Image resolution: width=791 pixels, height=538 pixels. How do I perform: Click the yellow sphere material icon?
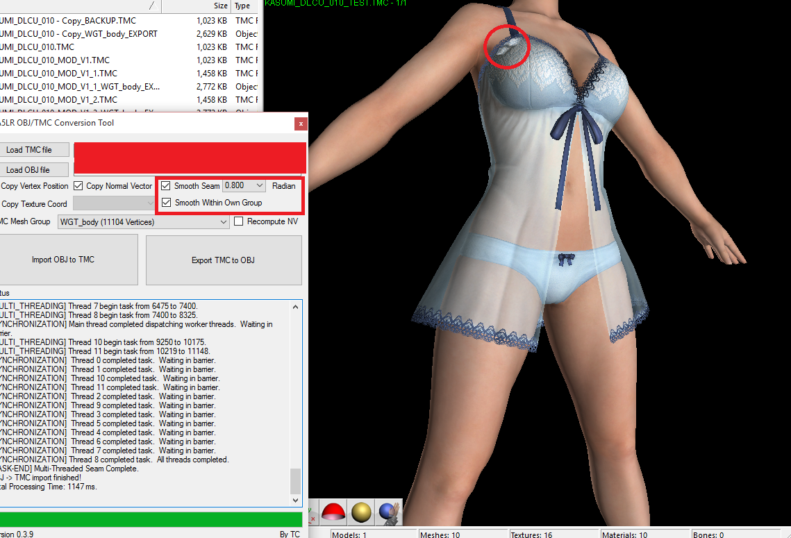point(361,512)
